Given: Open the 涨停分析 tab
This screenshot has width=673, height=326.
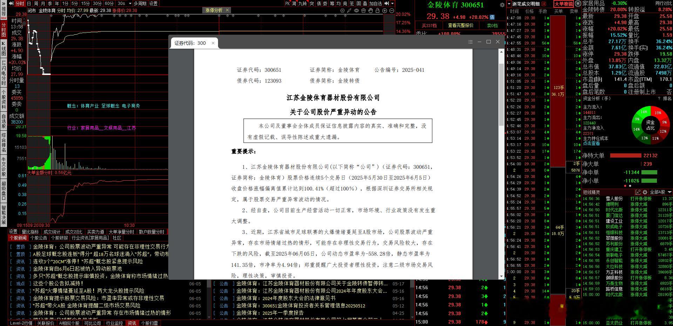Looking at the screenshot, I should coord(214,10).
